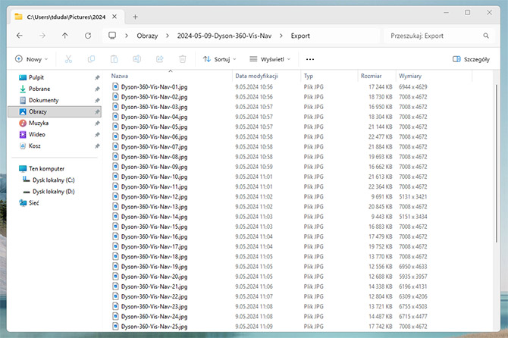Open Sieć in the sidebar

pos(33,203)
